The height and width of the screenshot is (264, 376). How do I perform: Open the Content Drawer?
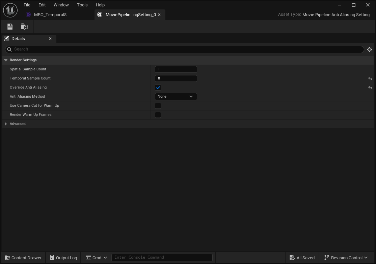pos(23,258)
